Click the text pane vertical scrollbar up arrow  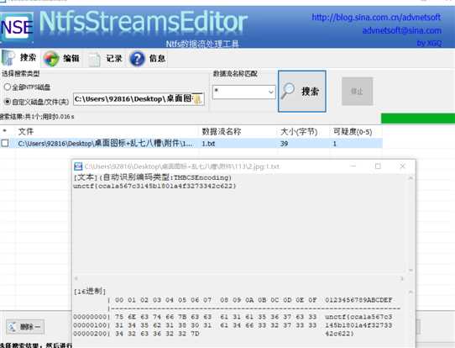[x=411, y=177]
